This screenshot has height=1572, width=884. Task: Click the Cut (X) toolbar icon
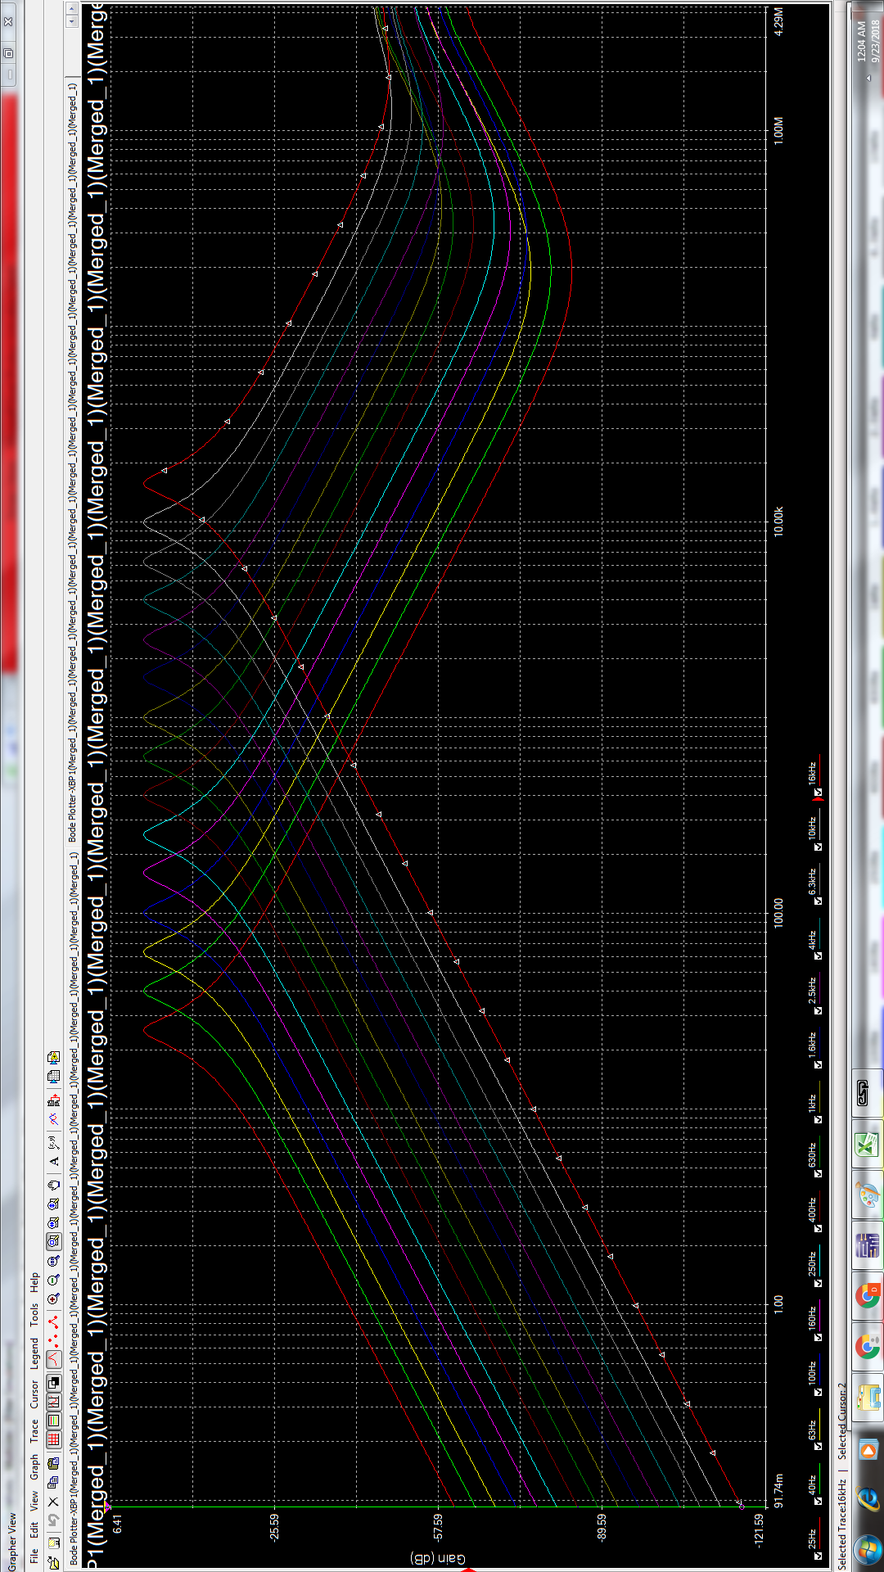[x=53, y=1500]
